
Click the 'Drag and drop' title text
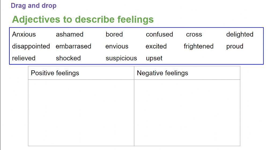click(x=33, y=6)
